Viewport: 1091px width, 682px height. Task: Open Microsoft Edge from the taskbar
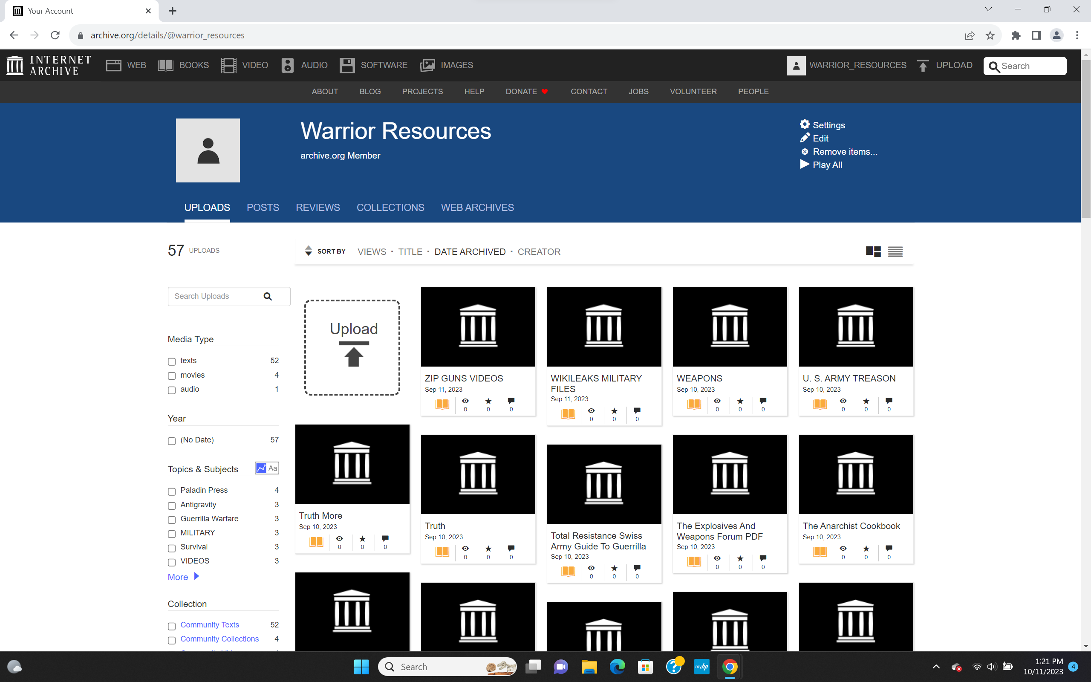pos(617,667)
